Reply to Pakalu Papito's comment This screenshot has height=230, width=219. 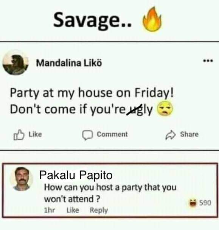point(99,211)
